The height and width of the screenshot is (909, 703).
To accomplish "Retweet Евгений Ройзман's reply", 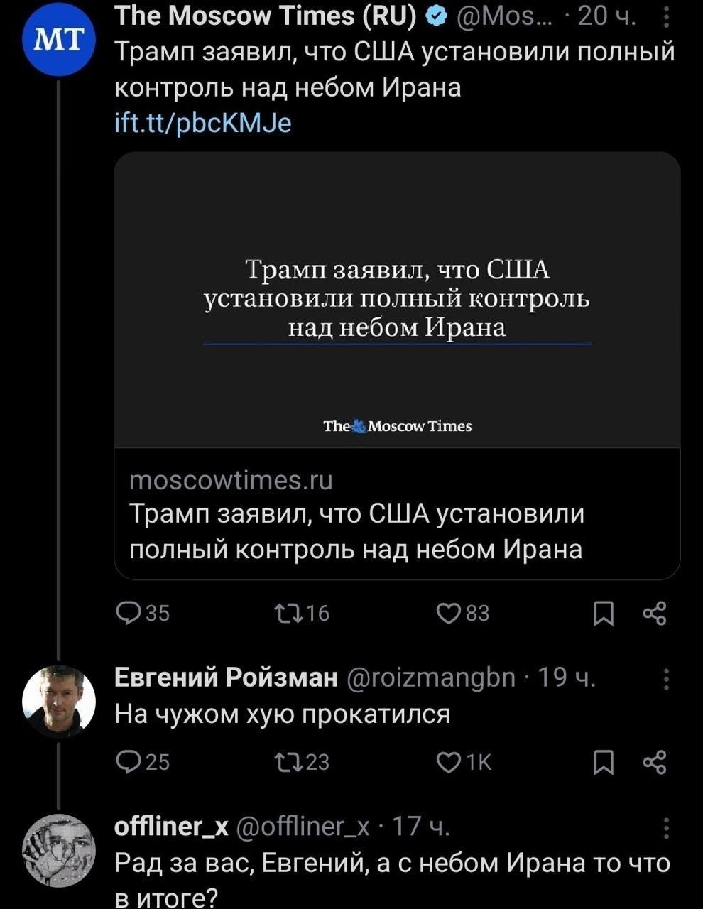I will [x=301, y=762].
